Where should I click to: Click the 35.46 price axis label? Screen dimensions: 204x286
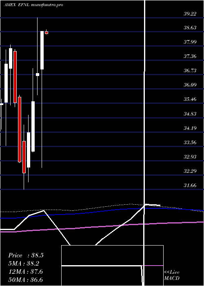(190, 99)
